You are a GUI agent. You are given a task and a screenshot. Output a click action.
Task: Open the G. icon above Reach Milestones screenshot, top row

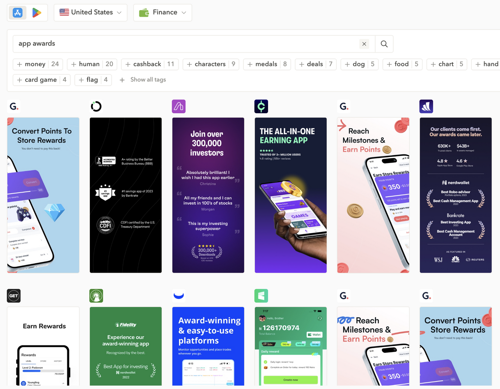click(344, 106)
